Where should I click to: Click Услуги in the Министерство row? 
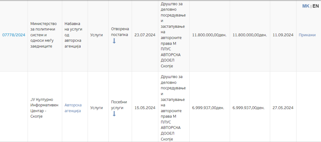(x=96, y=35)
